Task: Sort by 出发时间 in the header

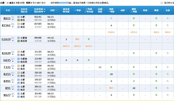Action: (x=40, y=9)
